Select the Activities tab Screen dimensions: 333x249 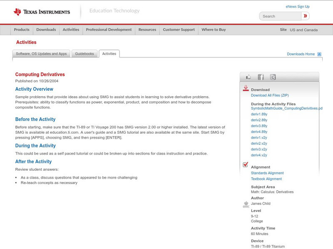(109, 54)
